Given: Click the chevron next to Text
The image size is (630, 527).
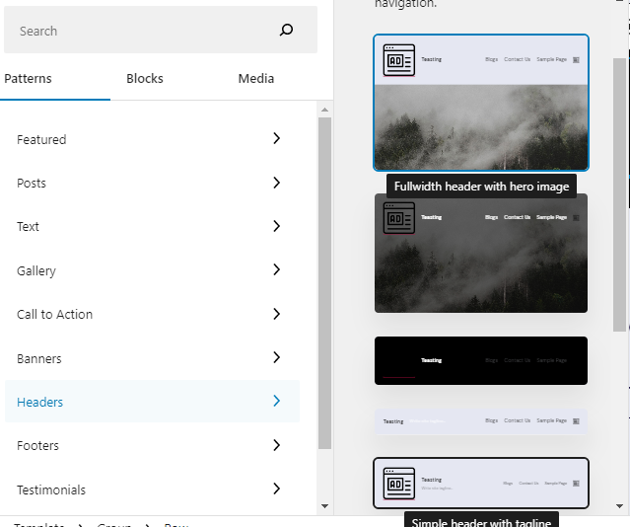Looking at the screenshot, I should [x=276, y=226].
